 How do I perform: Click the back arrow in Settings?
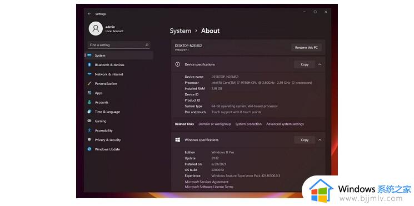[89, 14]
